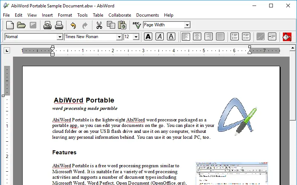Open a file using the folder icon
Image resolution: width=297 pixels, height=185 pixels.
pos(21,25)
